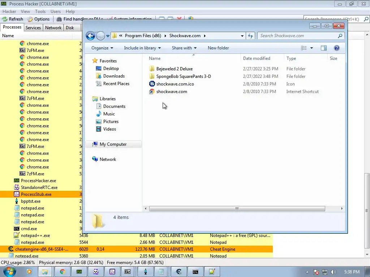Switch to Network tab in Process Hacker

point(53,28)
